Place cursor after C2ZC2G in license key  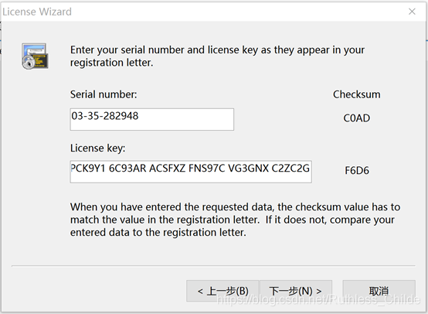[310, 168]
